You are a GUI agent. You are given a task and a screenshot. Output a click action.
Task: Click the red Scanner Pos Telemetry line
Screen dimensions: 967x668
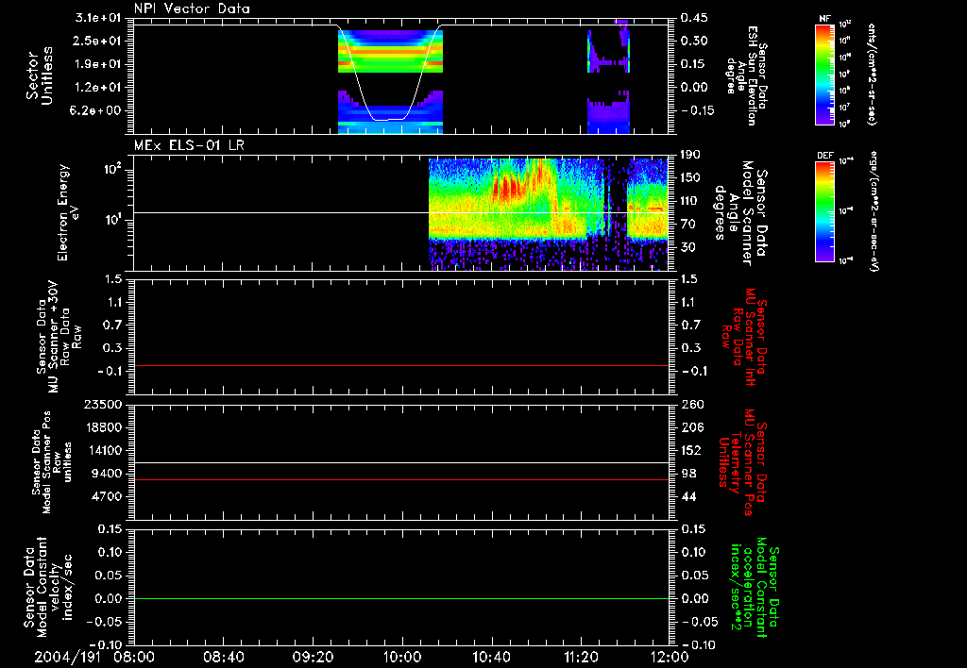(x=400, y=479)
